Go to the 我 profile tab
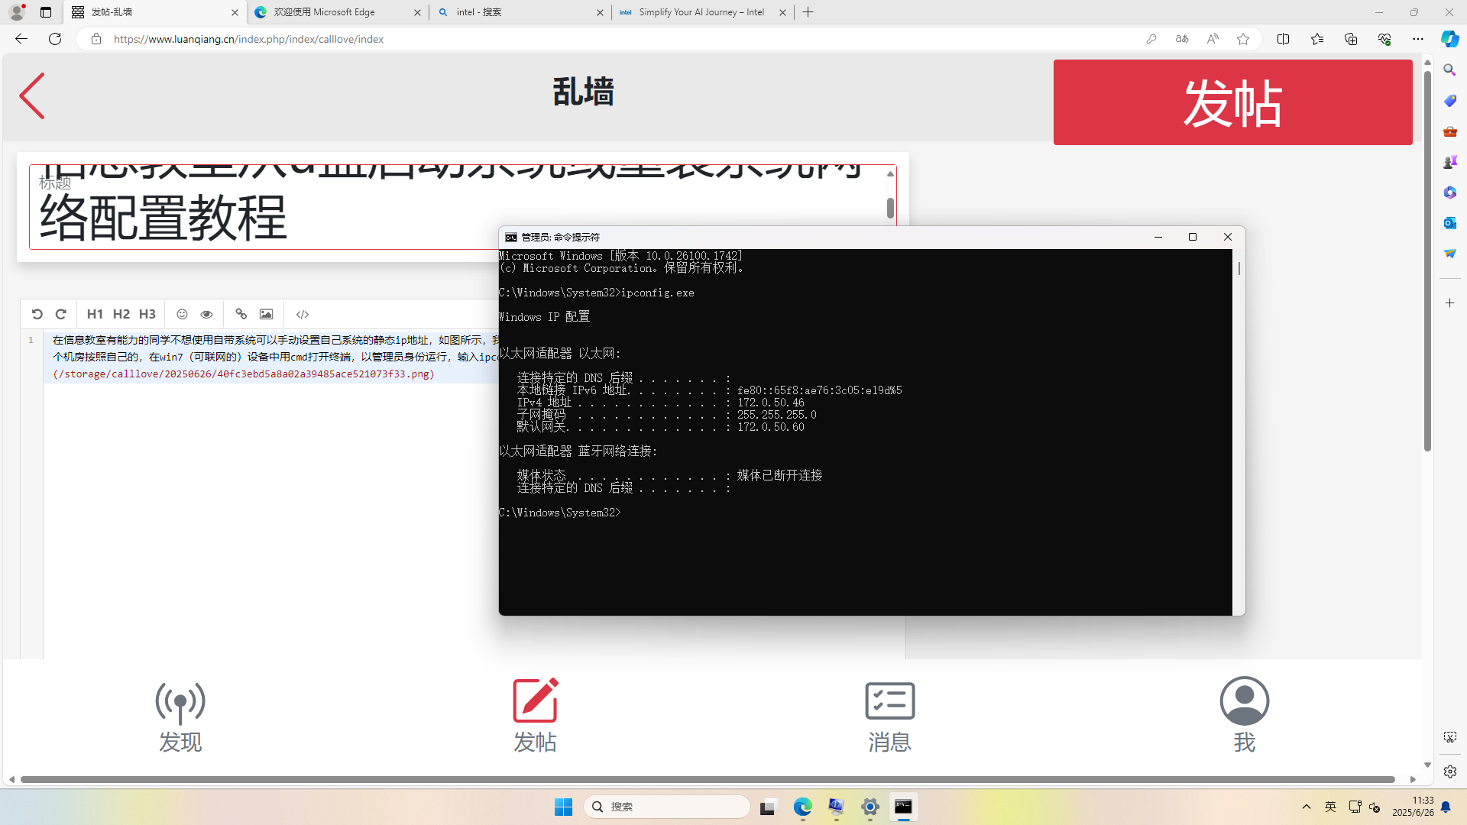Viewport: 1467px width, 825px height. click(x=1244, y=716)
